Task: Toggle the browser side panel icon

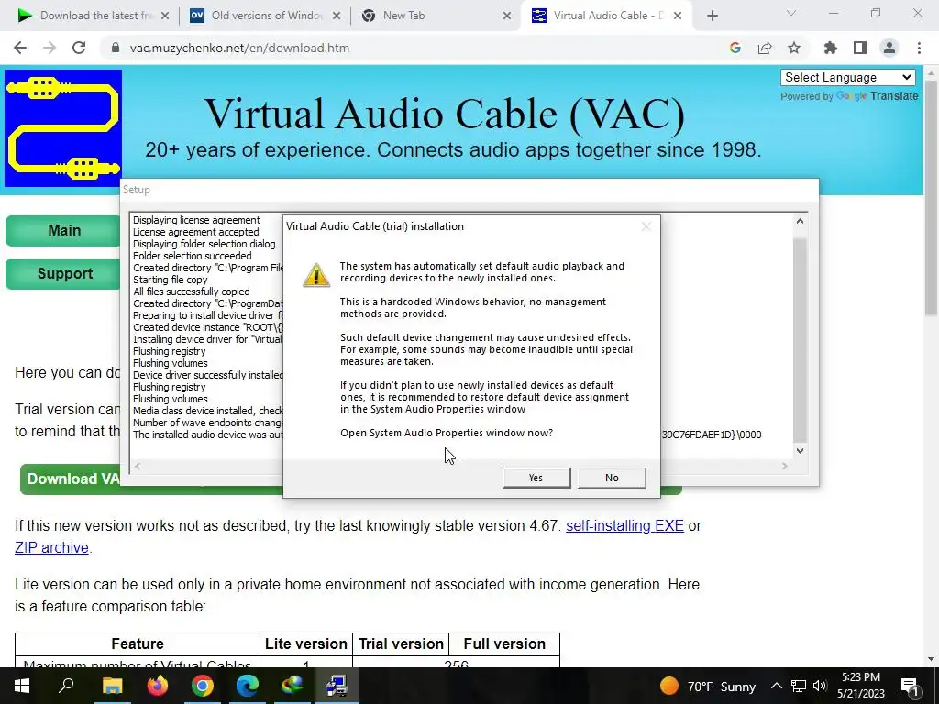Action: click(860, 48)
